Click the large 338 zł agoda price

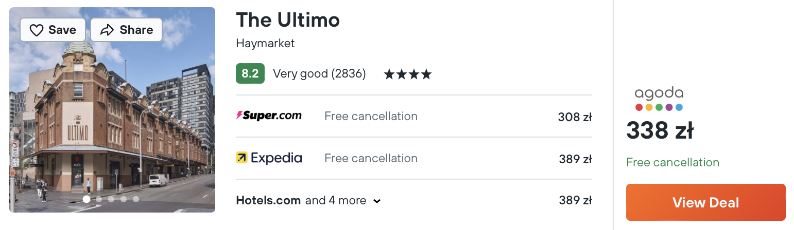point(660,131)
